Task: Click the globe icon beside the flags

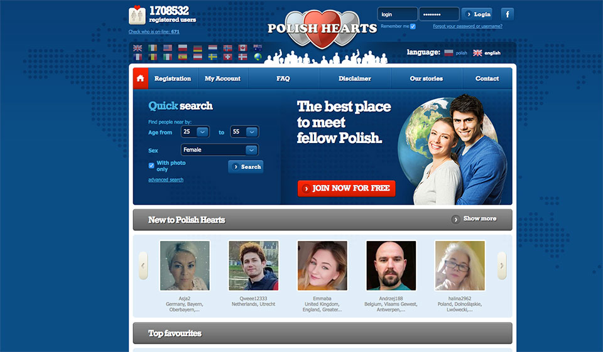Action: coord(258,56)
